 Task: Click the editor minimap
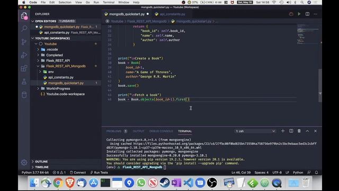click(307, 34)
